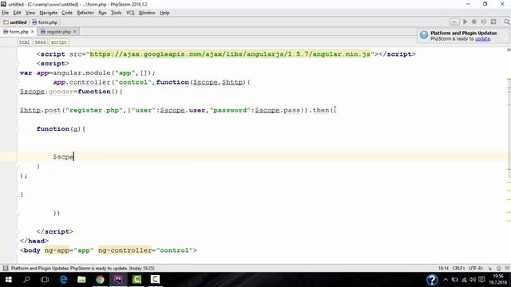Open the green Camtasia taskbar icon
The image size is (511, 287).
pos(137,280)
